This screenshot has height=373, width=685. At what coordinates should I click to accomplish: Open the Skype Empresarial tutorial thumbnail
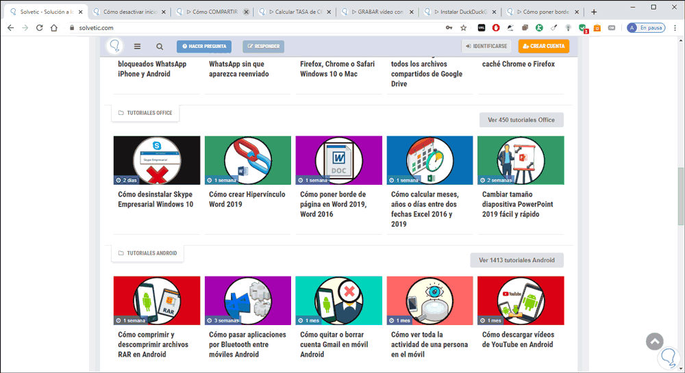pos(157,160)
